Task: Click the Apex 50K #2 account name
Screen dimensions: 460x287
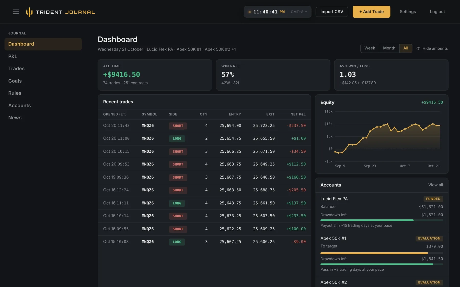Action: [333, 282]
